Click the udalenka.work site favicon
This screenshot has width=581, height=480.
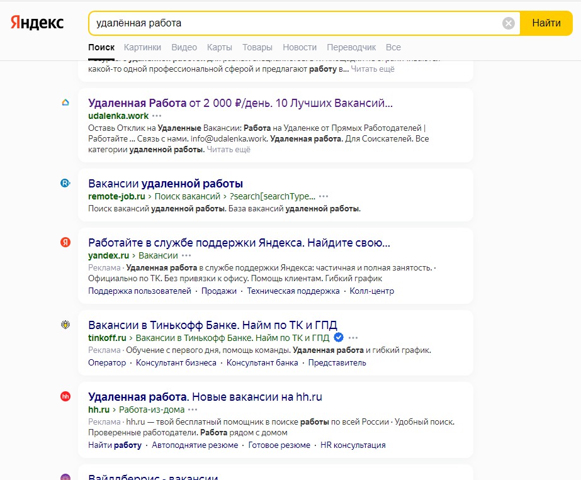(65, 103)
